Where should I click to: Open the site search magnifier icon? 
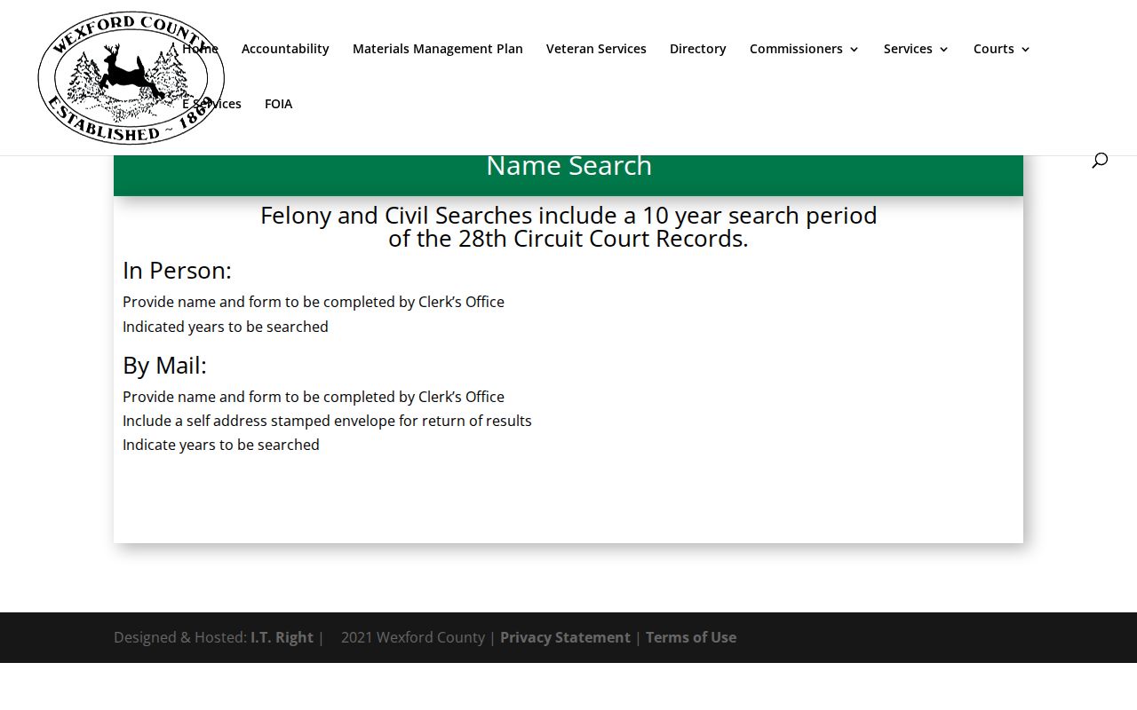coord(1100,160)
